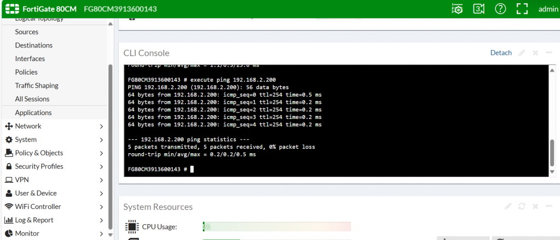
Task: Collapse the CLI Console widget minus icon
Action: (549, 53)
